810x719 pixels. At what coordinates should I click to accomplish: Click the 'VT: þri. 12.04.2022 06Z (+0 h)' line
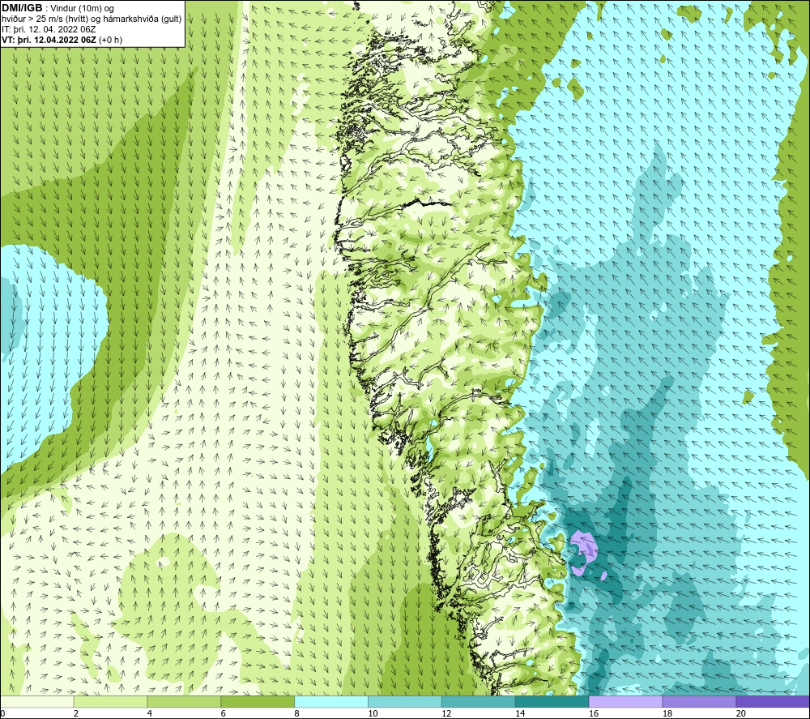(x=62, y=39)
